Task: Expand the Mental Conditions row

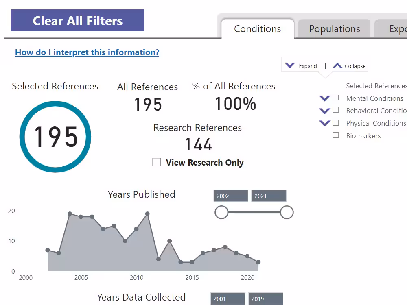Action: coord(324,98)
